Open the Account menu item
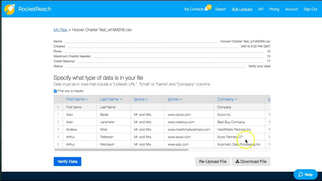 pos(291,9)
